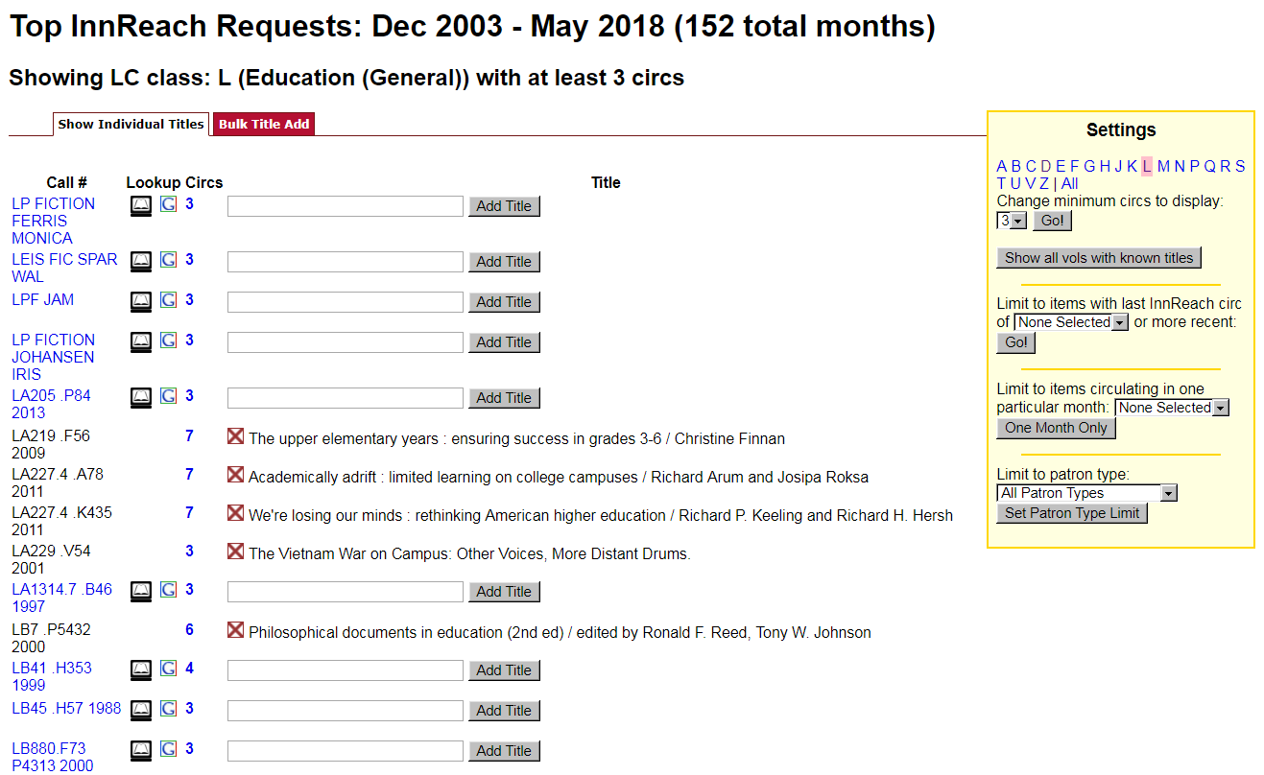Google search icon for LB45 .H57 1988
Viewport: 1264px width, 775px height.
tap(168, 710)
